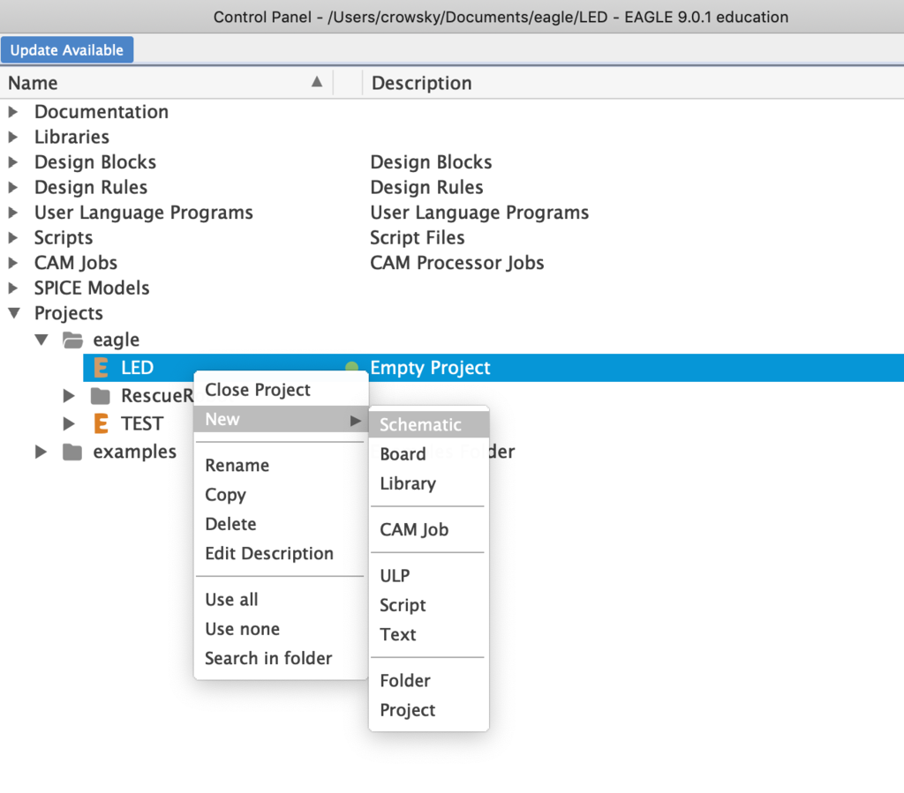Toggle the green active dot on LED
This screenshot has height=793, width=904.
click(351, 367)
